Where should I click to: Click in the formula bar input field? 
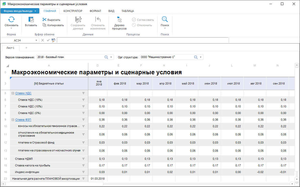[142, 40]
